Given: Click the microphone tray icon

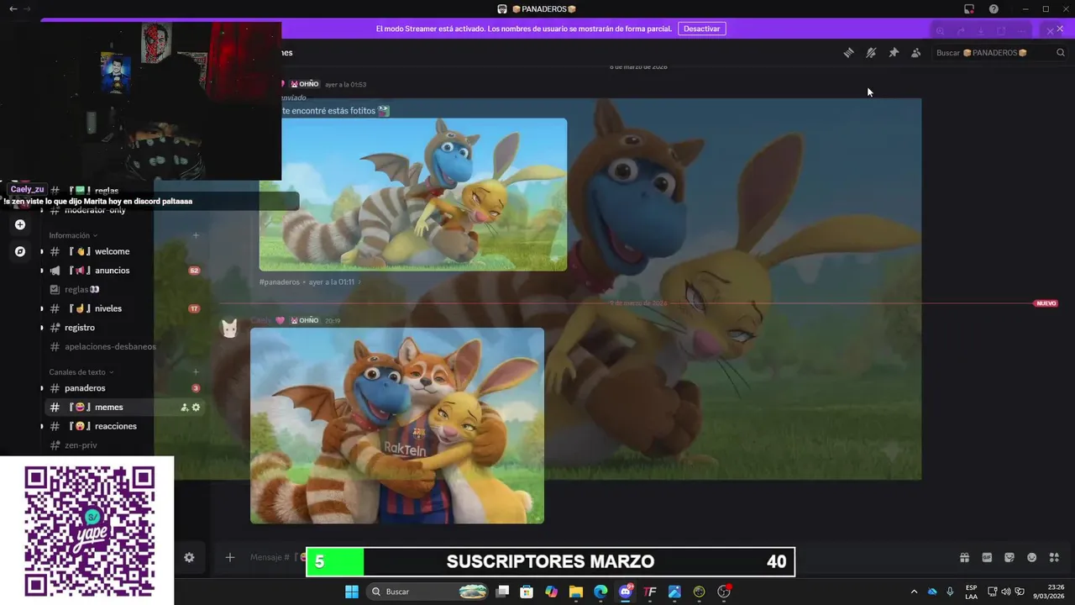Looking at the screenshot, I should click(950, 592).
